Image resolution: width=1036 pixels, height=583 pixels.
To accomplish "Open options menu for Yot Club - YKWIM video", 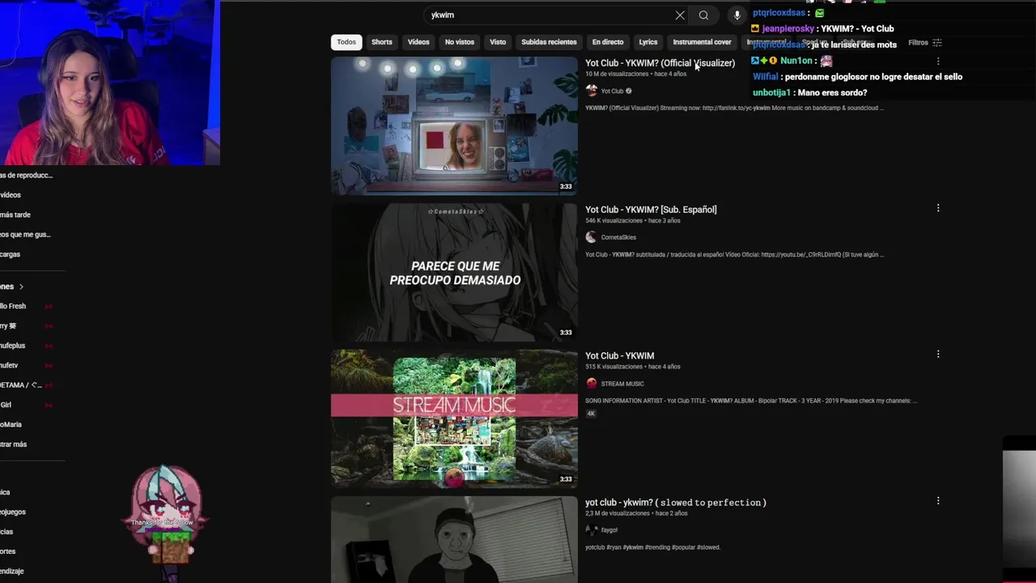I will pyautogui.click(x=938, y=354).
